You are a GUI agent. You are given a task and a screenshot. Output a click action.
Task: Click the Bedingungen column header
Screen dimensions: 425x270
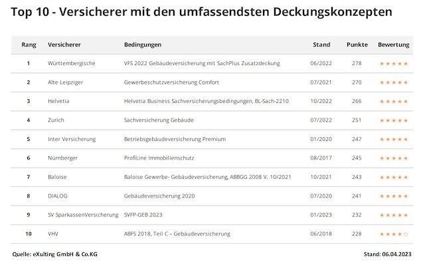pyautogui.click(x=143, y=44)
